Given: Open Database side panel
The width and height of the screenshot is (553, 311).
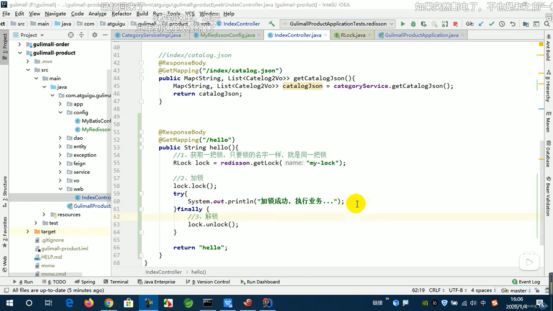Looking at the screenshot, I should point(548,154).
